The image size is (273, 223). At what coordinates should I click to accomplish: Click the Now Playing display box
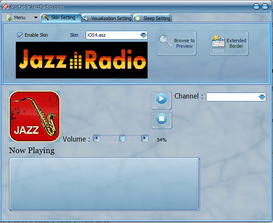[104, 184]
